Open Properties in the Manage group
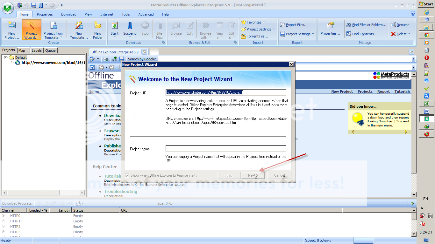435x244 pixels. point(331,29)
